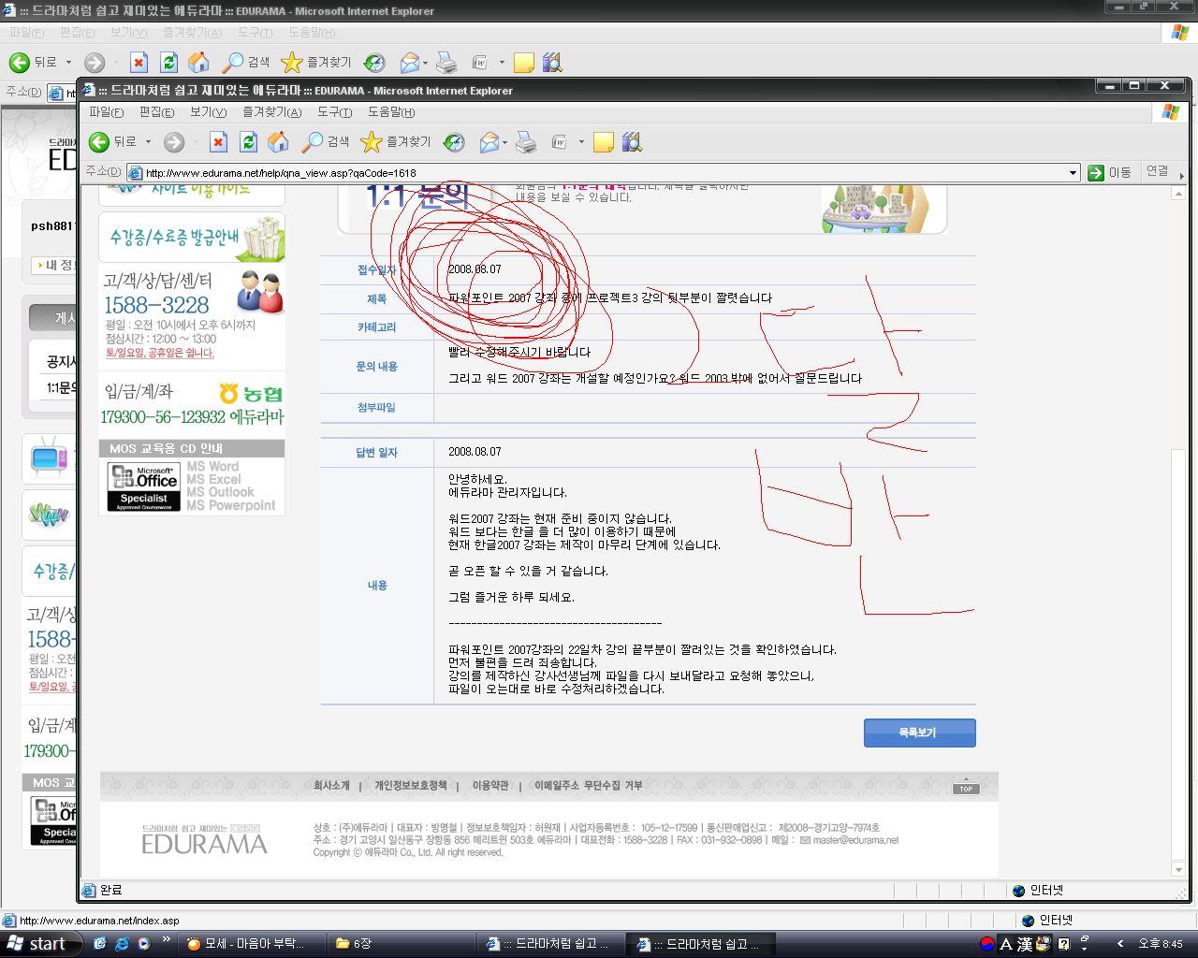
Task: Open 도움말(H) menu in front window
Action: (391, 112)
